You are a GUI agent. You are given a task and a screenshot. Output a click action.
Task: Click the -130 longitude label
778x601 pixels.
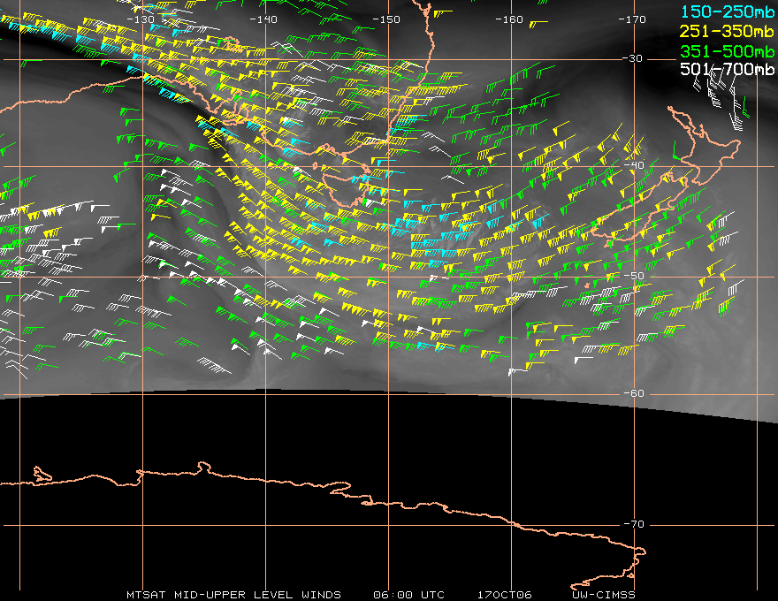[141, 19]
